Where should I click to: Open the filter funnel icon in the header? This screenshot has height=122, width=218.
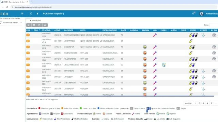[x=37, y=14]
